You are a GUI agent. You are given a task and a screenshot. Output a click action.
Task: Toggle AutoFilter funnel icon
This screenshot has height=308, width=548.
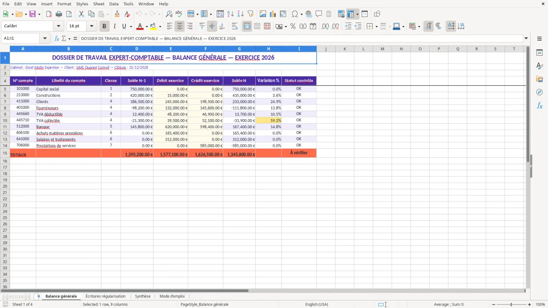point(251,14)
